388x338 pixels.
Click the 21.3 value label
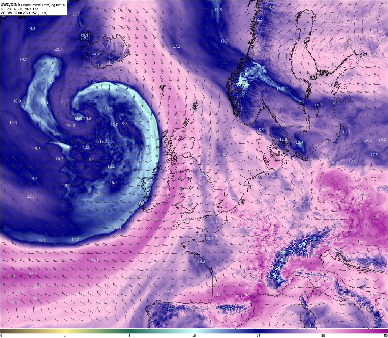(65, 102)
